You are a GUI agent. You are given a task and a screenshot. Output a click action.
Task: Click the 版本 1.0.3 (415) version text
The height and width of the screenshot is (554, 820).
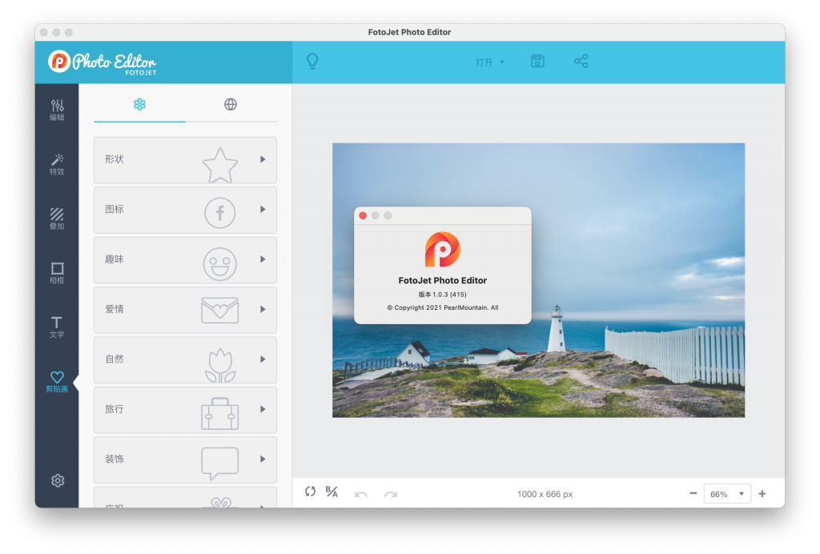click(x=442, y=295)
